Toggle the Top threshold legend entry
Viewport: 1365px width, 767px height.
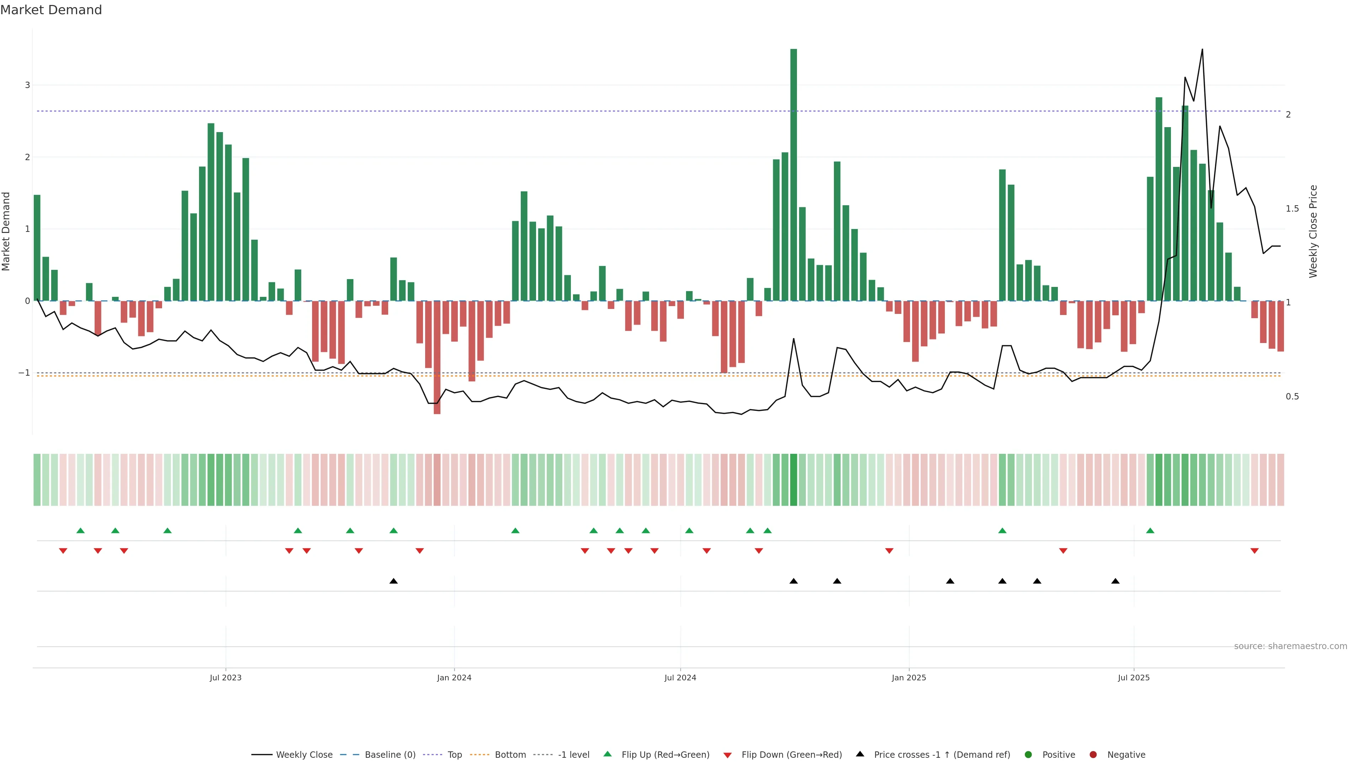tap(454, 755)
